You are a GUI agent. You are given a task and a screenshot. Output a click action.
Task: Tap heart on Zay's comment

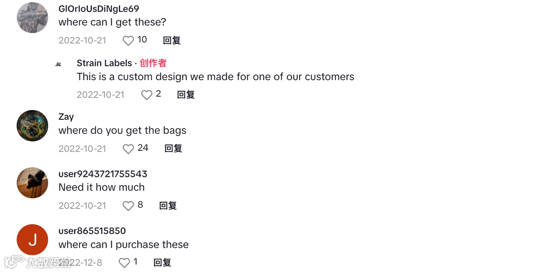128,149
